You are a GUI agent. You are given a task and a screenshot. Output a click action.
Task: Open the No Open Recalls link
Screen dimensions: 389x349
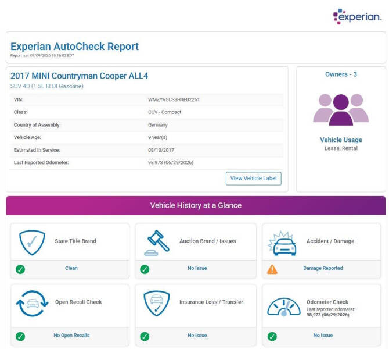click(71, 335)
